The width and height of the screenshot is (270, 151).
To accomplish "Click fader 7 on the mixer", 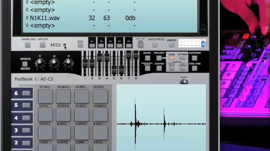I will tap(129, 55).
